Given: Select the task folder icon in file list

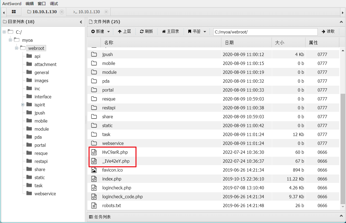Looking at the screenshot, I should pyautogui.click(x=94, y=134).
